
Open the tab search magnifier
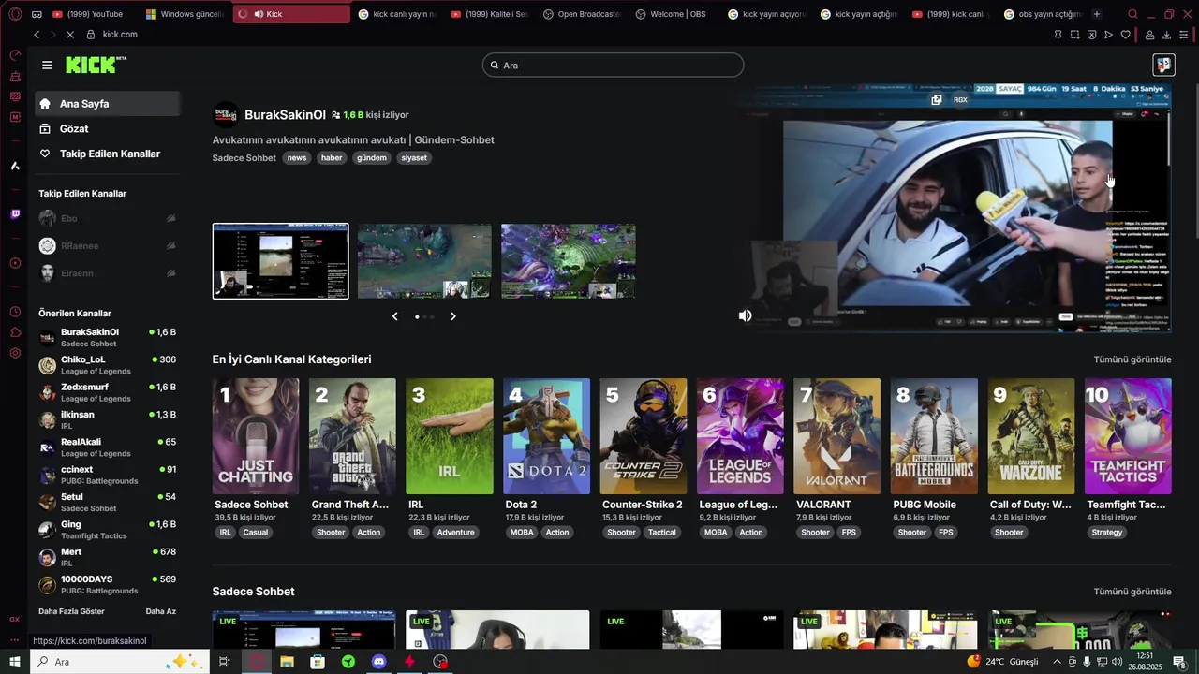tap(1132, 14)
